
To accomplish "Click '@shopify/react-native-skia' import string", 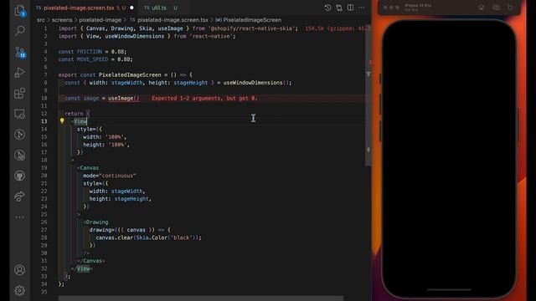I will tap(253, 28).
